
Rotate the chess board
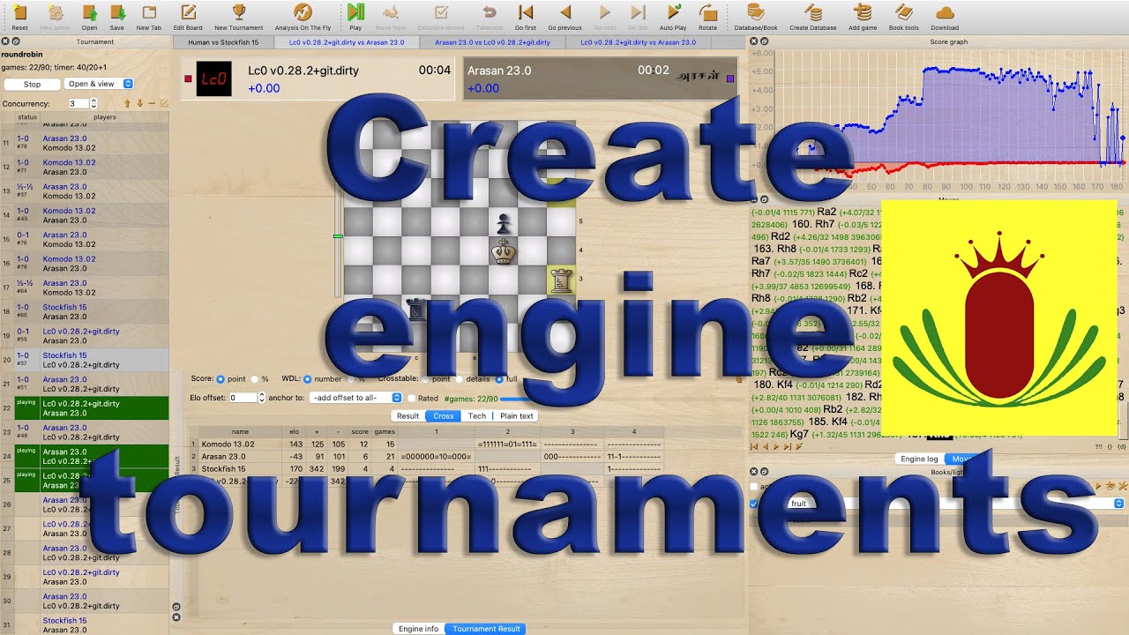click(707, 12)
